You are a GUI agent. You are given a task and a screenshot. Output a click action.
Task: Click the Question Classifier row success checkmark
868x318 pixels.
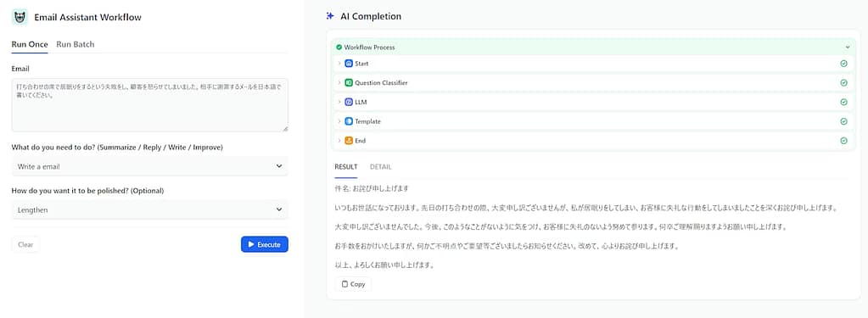[843, 83]
